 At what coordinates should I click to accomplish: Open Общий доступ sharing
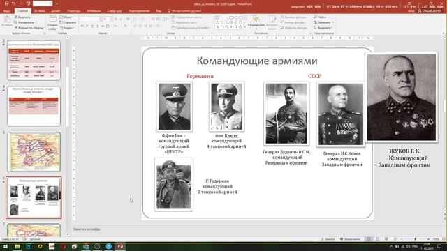tap(430, 11)
